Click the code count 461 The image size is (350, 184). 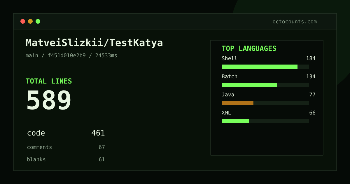[98, 133]
